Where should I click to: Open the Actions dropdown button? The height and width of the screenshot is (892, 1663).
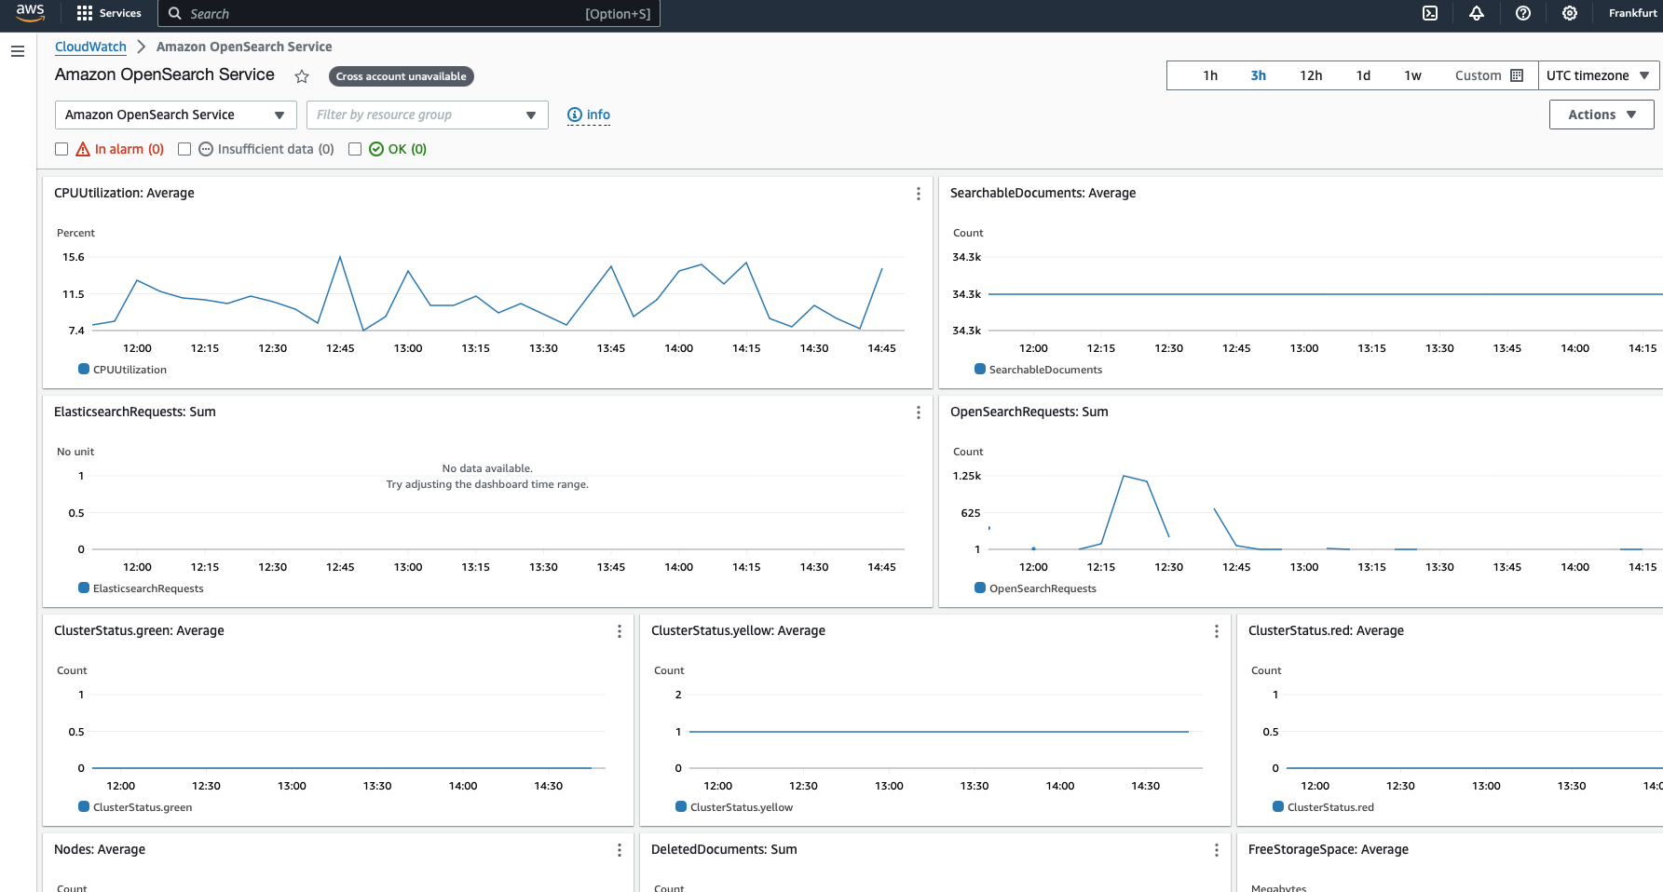coord(1602,115)
